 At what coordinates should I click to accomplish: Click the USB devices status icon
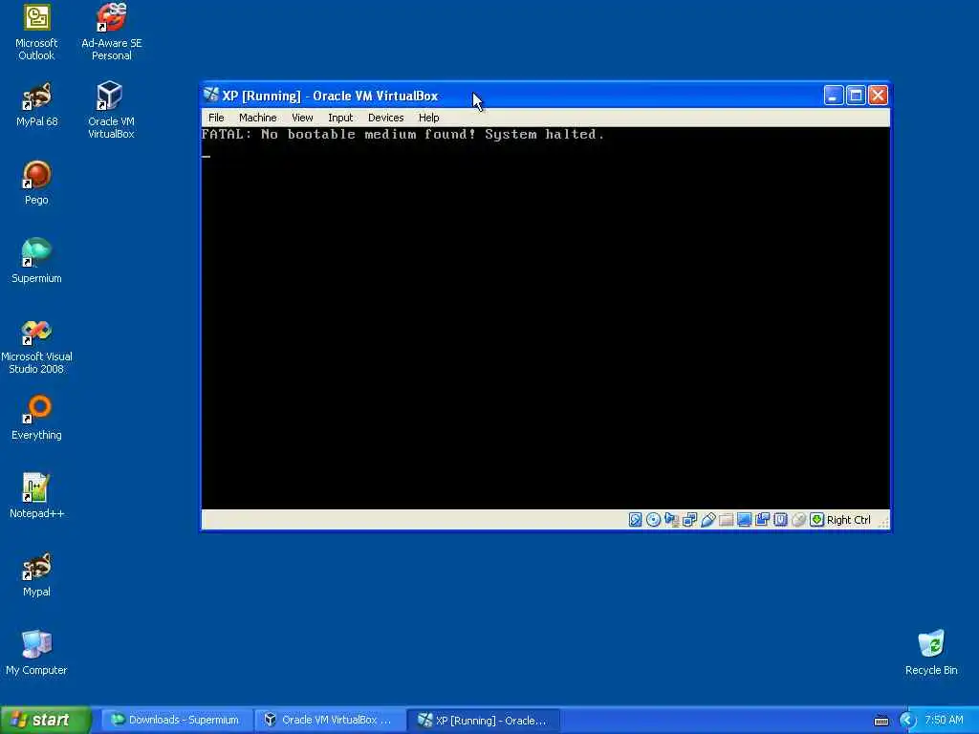[707, 520]
